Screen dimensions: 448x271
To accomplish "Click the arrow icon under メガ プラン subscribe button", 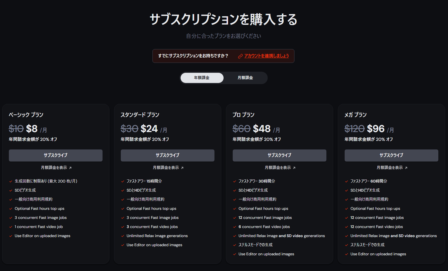I will point(406,168).
